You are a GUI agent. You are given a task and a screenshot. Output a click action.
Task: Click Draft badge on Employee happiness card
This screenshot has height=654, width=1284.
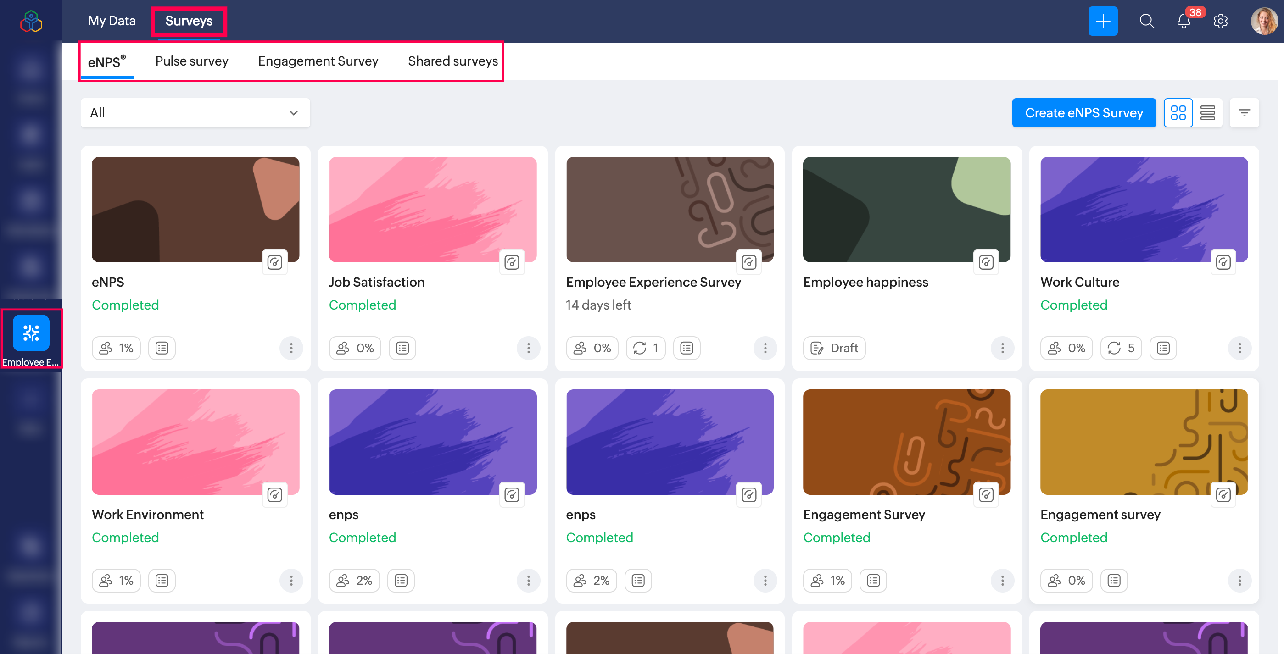pyautogui.click(x=834, y=348)
